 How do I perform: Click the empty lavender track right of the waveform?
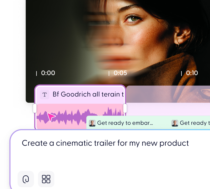tap(168, 109)
